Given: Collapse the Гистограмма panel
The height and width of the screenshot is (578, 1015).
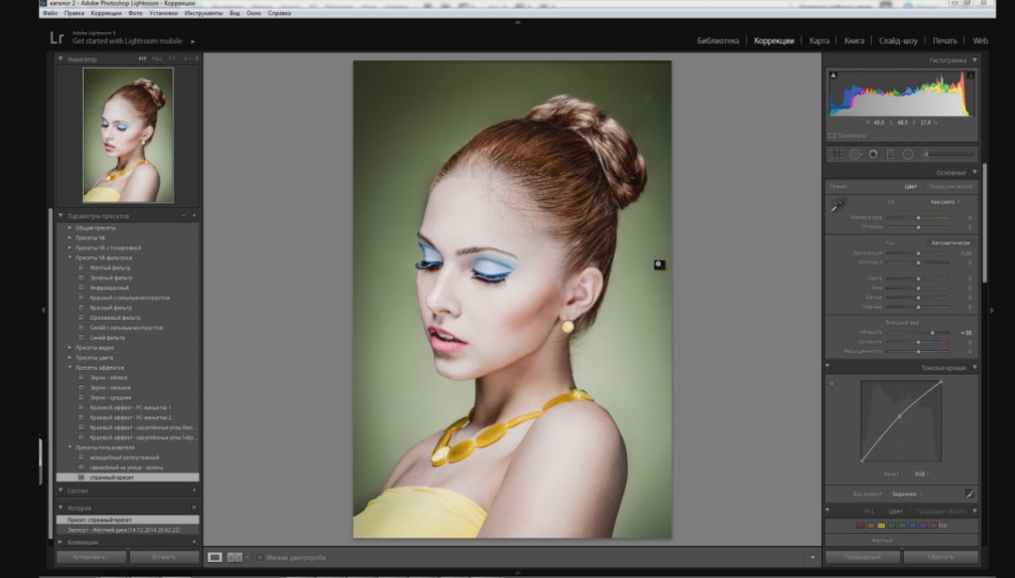Looking at the screenshot, I should tap(974, 60).
